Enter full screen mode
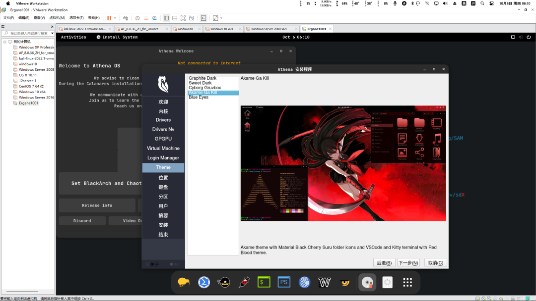This screenshot has height=301, width=536. (183, 18)
